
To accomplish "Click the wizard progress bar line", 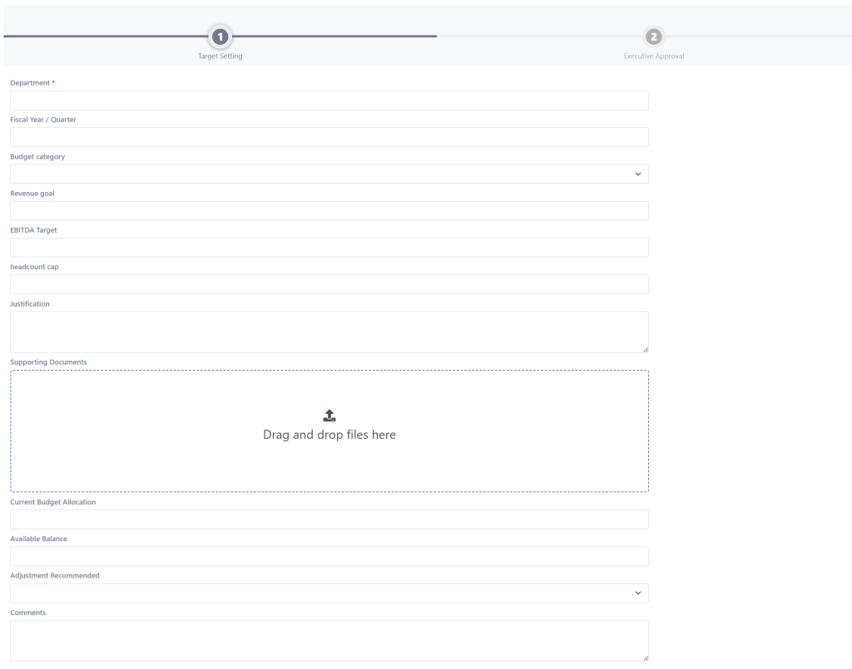I will click(333, 37).
